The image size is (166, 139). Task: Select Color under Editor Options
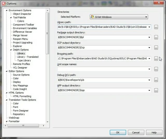click(x=16, y=78)
